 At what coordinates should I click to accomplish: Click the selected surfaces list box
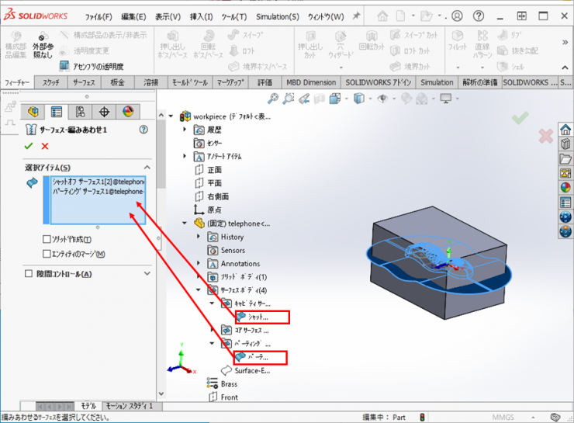(x=93, y=199)
